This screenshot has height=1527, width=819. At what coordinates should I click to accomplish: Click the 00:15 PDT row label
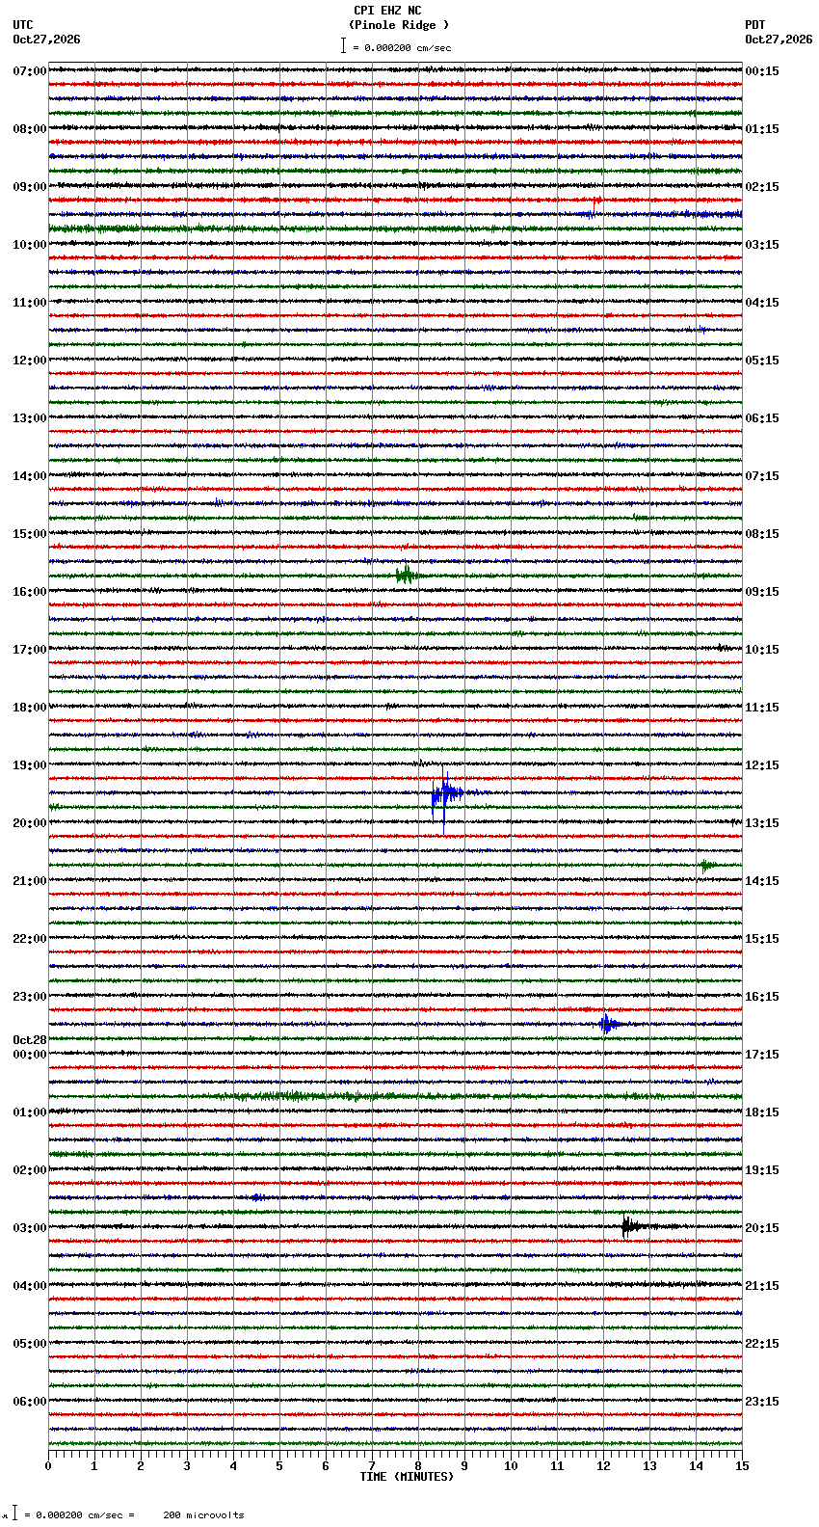point(762,71)
